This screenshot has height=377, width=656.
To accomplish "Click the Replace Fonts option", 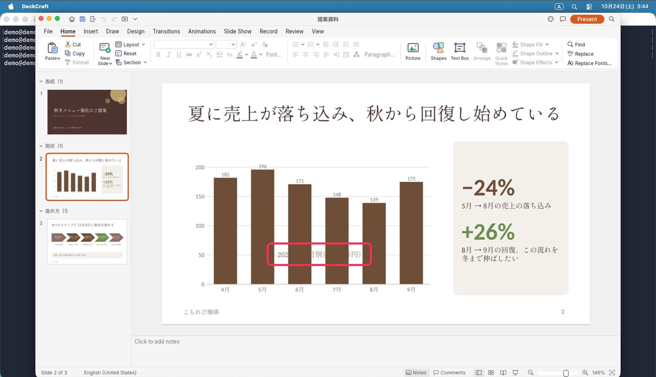I will [x=589, y=63].
